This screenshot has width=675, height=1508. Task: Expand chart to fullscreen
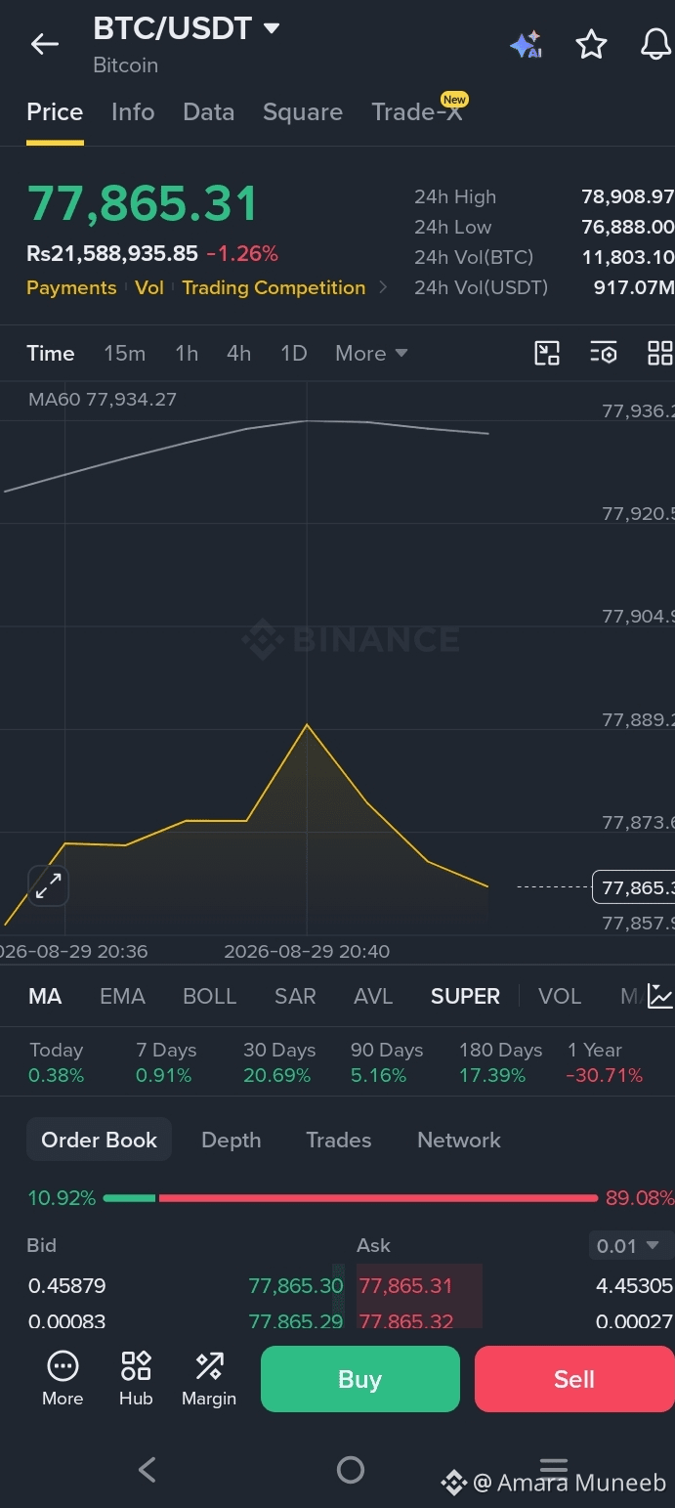click(x=48, y=886)
